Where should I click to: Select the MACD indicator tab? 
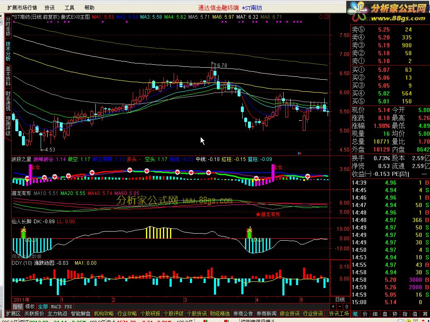(56, 307)
